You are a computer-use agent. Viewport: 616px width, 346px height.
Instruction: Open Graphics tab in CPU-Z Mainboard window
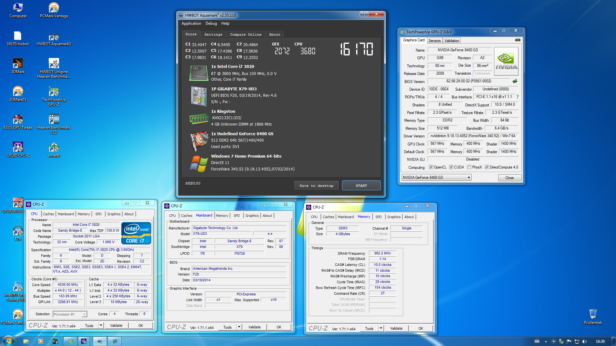(252, 216)
